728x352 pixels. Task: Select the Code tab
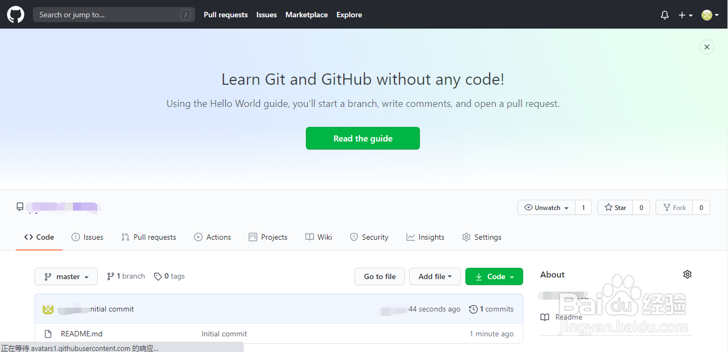[x=39, y=237]
